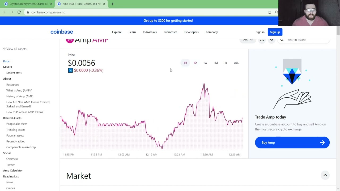Open the Explore menu
The height and width of the screenshot is (191, 340).
[x=117, y=32]
